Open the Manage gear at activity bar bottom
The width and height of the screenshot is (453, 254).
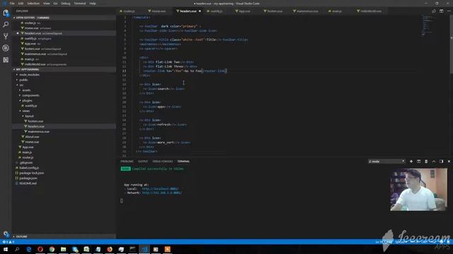coord(6,234)
